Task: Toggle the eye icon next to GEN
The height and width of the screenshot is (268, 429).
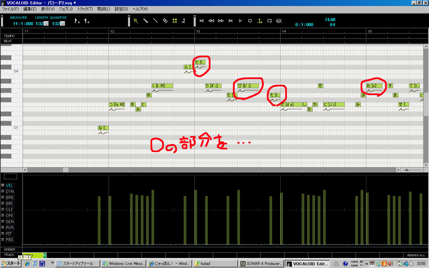Action: coord(3,221)
